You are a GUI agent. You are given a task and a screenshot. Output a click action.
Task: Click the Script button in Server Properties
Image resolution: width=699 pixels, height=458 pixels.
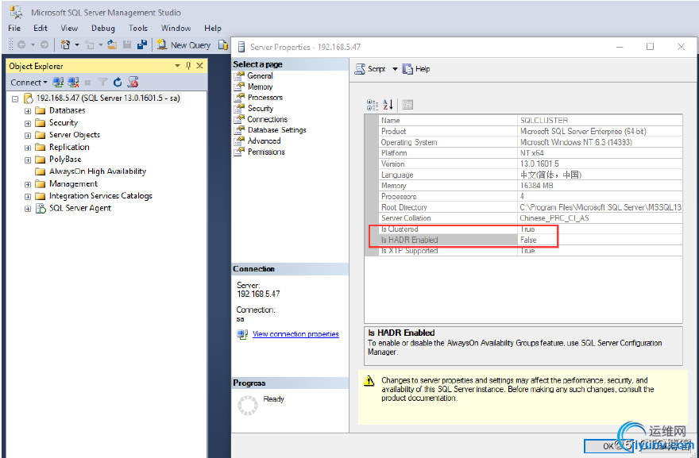[370, 69]
